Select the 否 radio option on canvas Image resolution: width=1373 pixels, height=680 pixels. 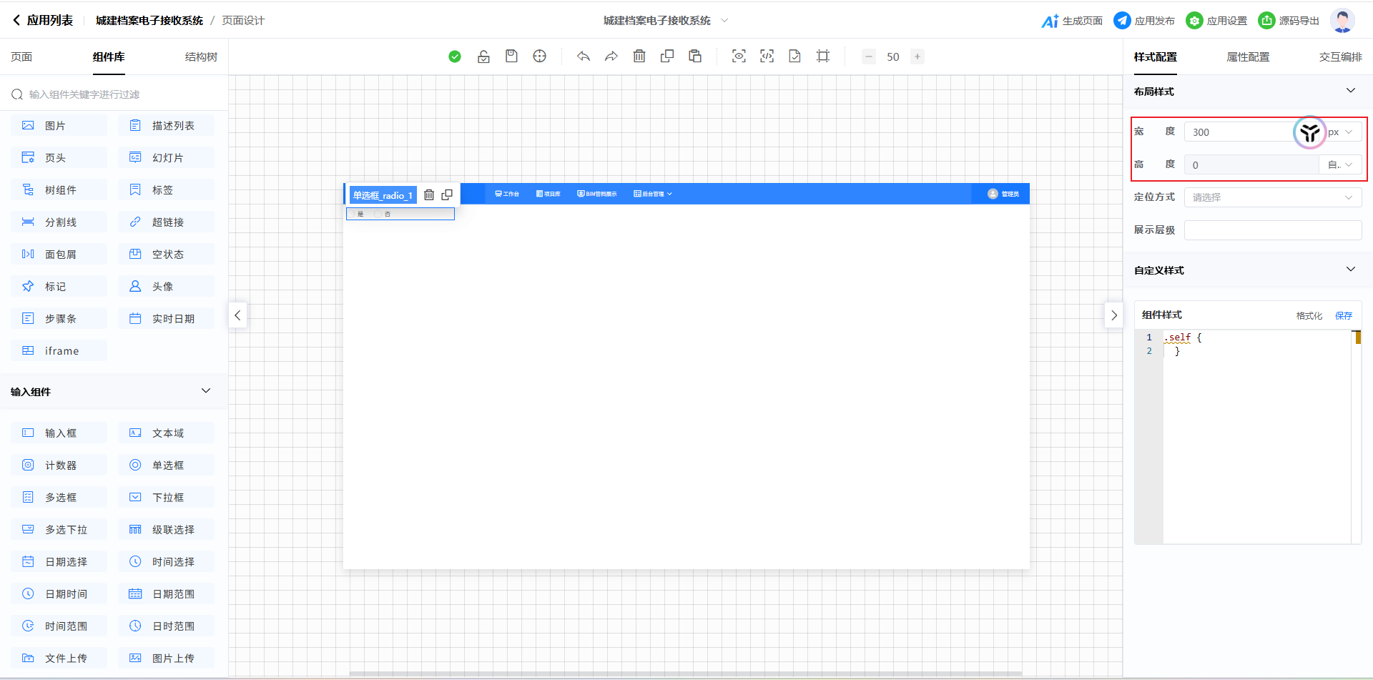[378, 214]
